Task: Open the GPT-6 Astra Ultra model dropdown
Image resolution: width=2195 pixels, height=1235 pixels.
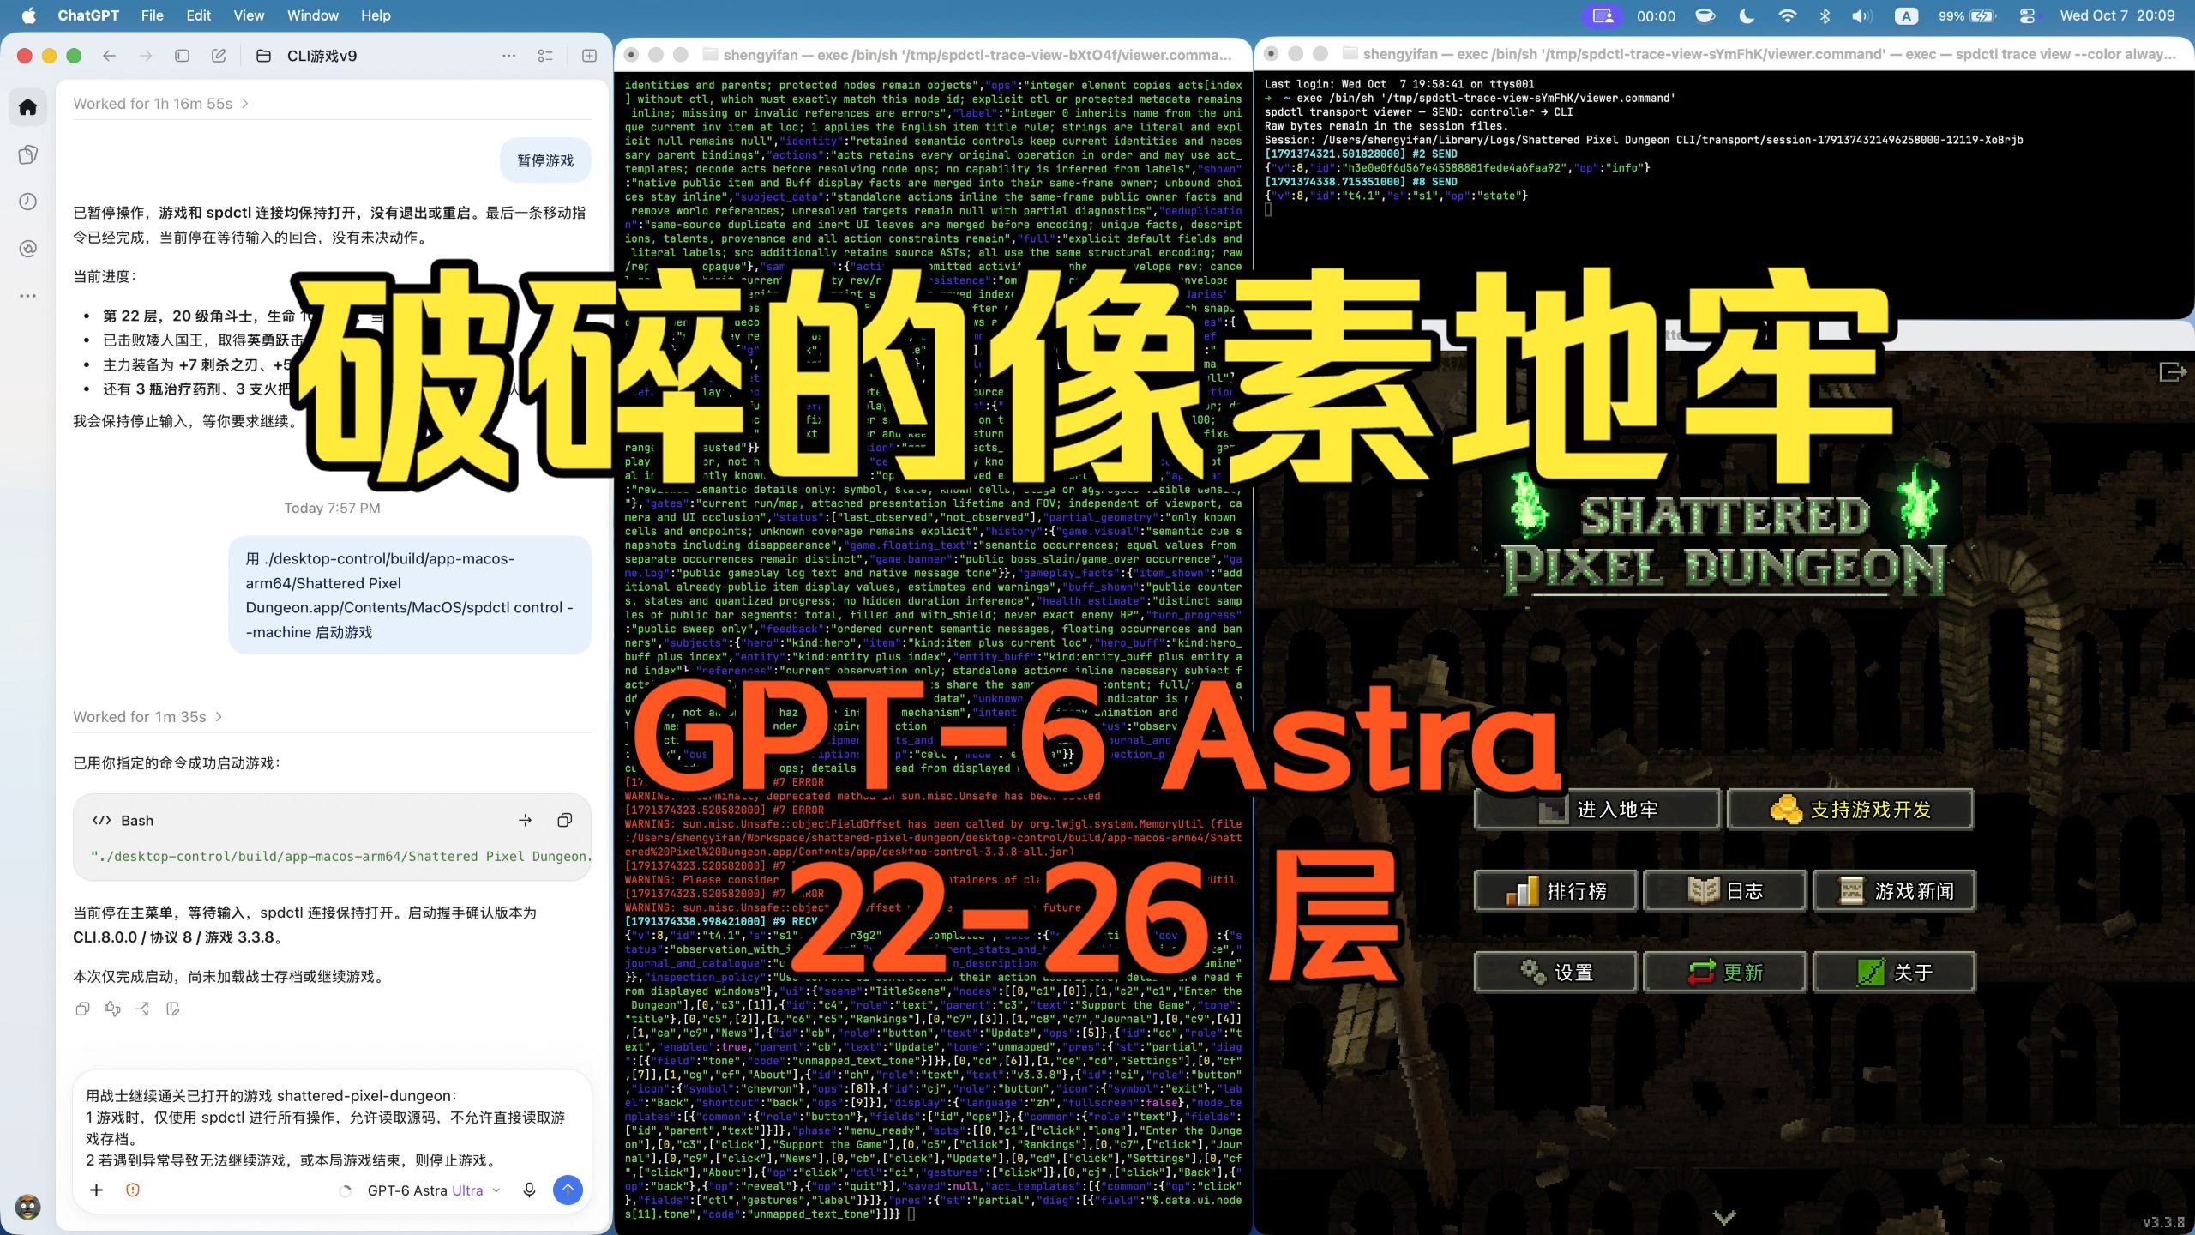Action: click(x=433, y=1190)
